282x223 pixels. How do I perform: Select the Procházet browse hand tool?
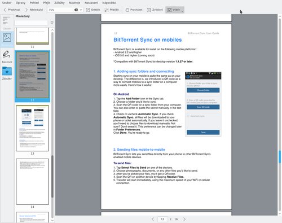[134, 10]
